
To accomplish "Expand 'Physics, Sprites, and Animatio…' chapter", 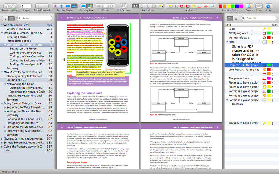I will (x=2, y=139).
